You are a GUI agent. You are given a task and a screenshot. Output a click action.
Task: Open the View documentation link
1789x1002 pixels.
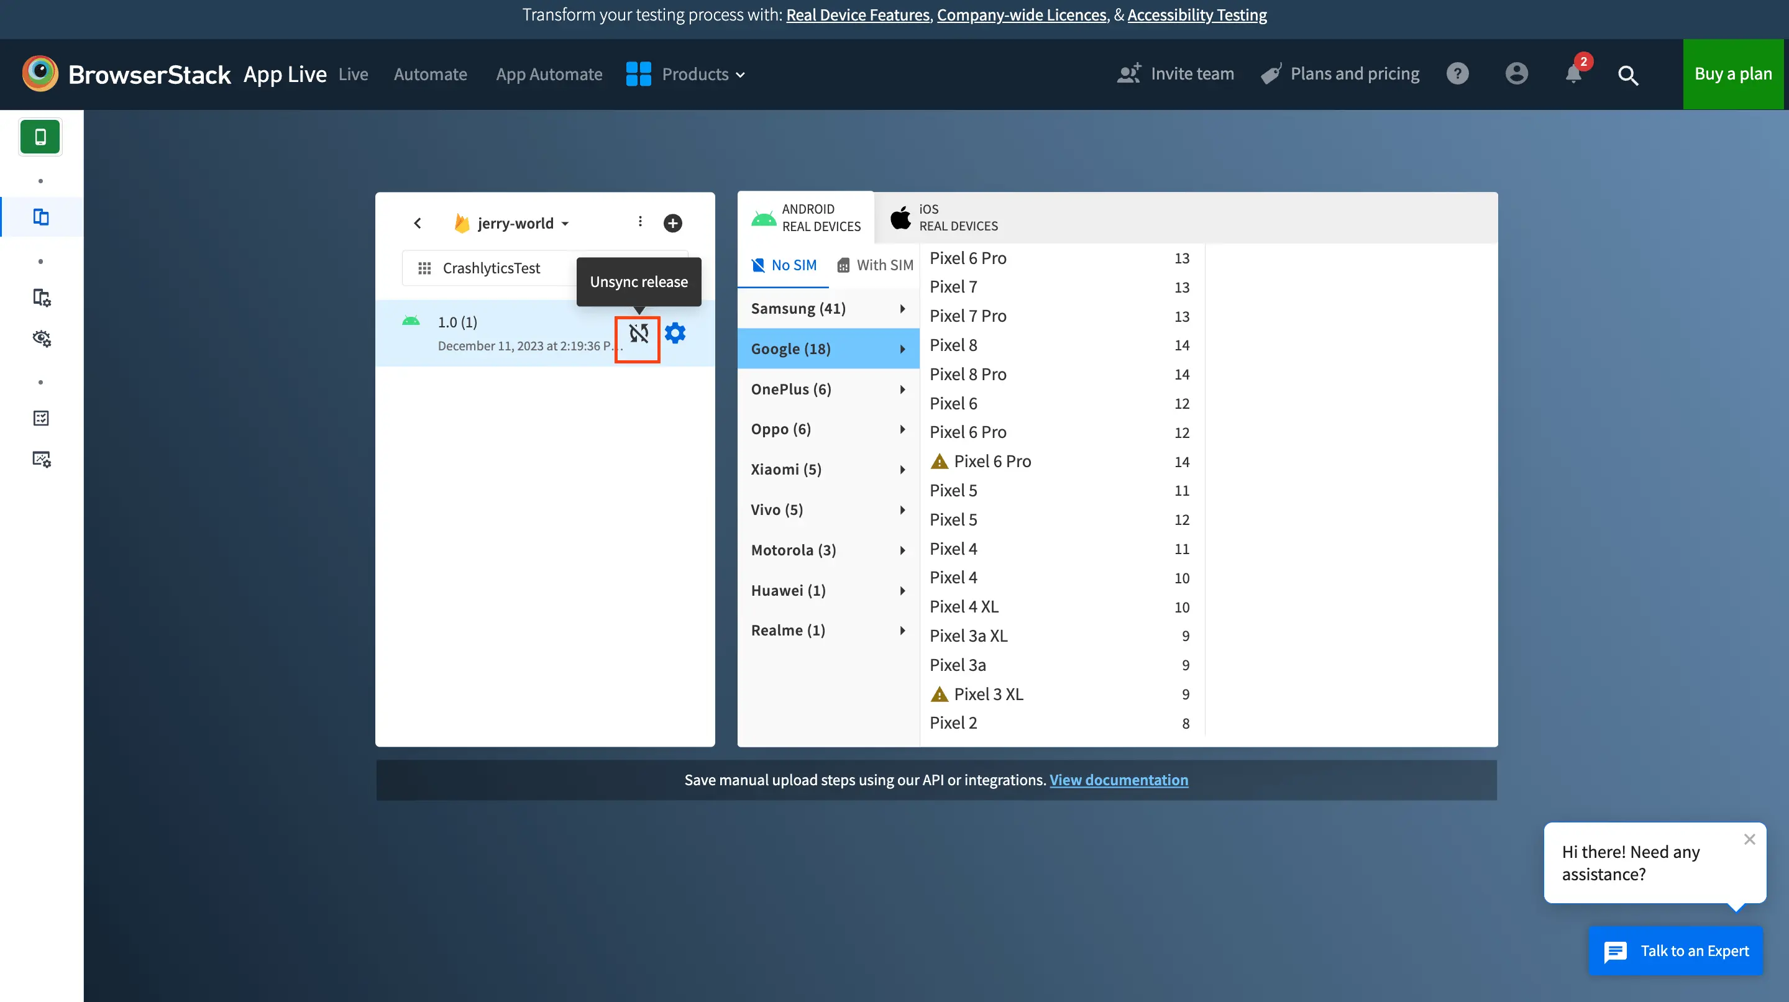(x=1118, y=780)
